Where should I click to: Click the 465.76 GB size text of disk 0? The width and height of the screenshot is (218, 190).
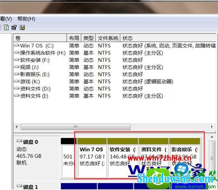pos(29,156)
